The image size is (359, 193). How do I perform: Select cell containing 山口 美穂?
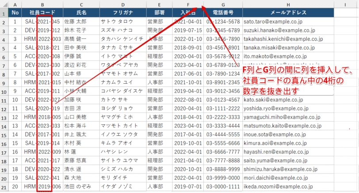click(x=81, y=117)
